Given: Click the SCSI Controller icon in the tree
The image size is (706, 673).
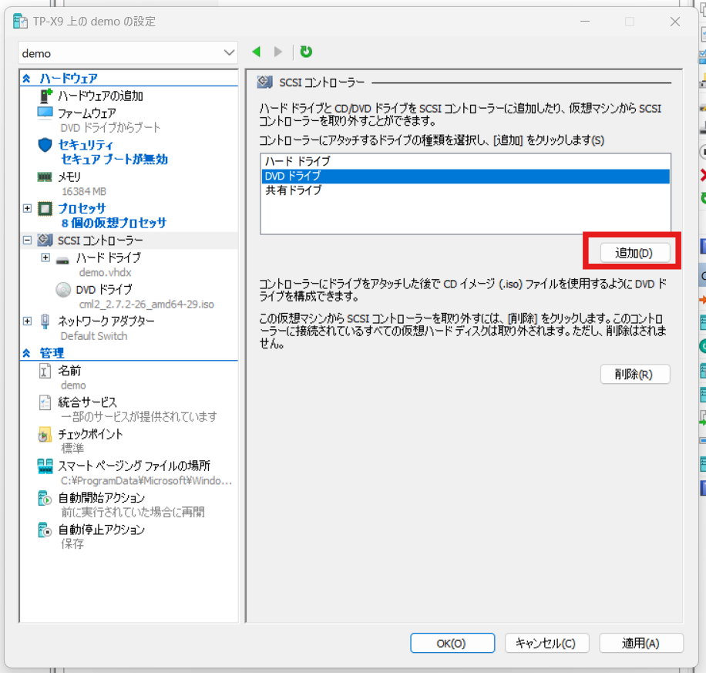Looking at the screenshot, I should tap(45, 240).
